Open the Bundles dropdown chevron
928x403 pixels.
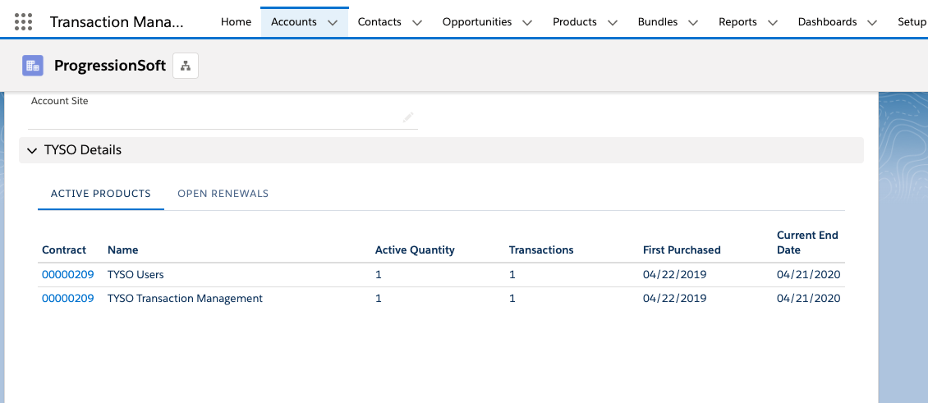click(x=693, y=23)
